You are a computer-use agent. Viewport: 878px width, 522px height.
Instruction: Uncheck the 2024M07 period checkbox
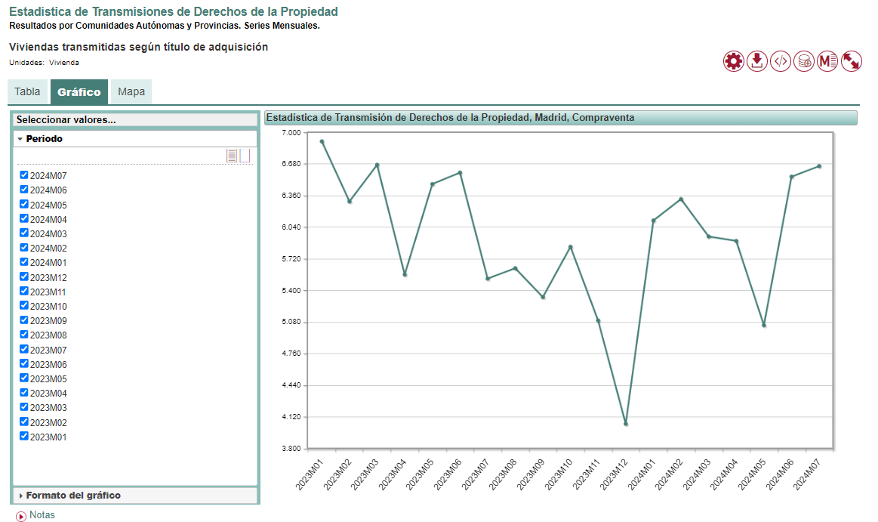click(x=23, y=175)
